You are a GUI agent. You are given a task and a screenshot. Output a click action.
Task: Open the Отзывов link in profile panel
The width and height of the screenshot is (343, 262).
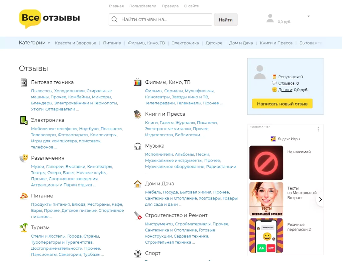tap(287, 83)
